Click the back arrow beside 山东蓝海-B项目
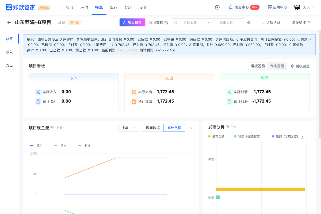The width and height of the screenshot is (321, 214). [9, 22]
